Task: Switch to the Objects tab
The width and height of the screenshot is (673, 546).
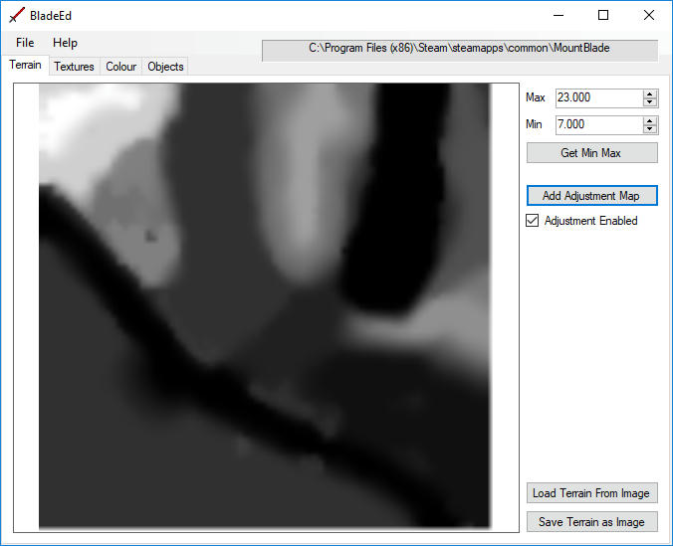Action: [165, 67]
